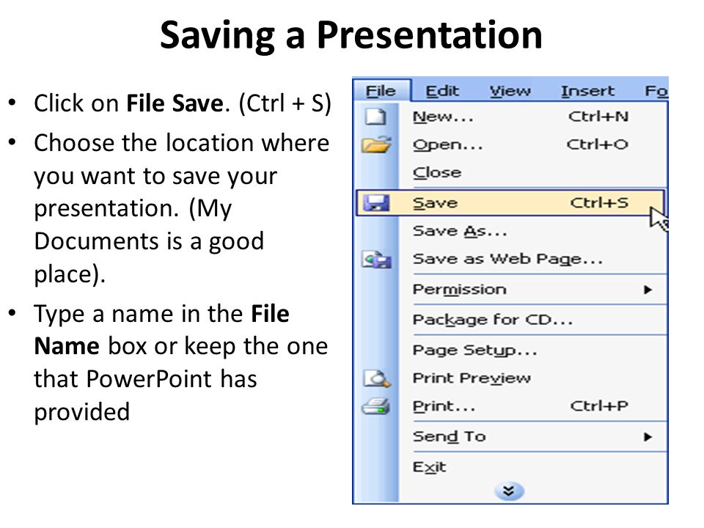The width and height of the screenshot is (704, 528).
Task: Click the Print Preview magnifier icon
Action: click(x=377, y=378)
